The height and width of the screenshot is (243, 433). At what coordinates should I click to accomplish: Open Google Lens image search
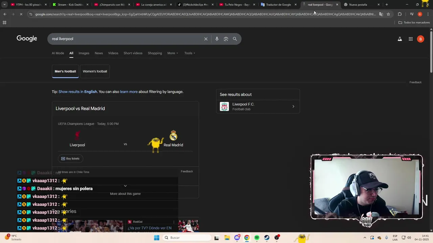point(226,39)
